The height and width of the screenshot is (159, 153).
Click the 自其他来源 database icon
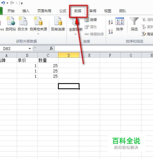[38, 21]
